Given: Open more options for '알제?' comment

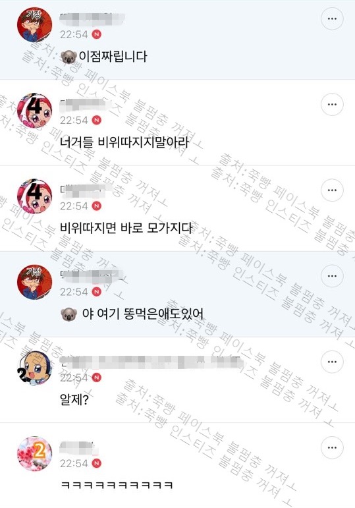Looking at the screenshot, I should (x=332, y=362).
